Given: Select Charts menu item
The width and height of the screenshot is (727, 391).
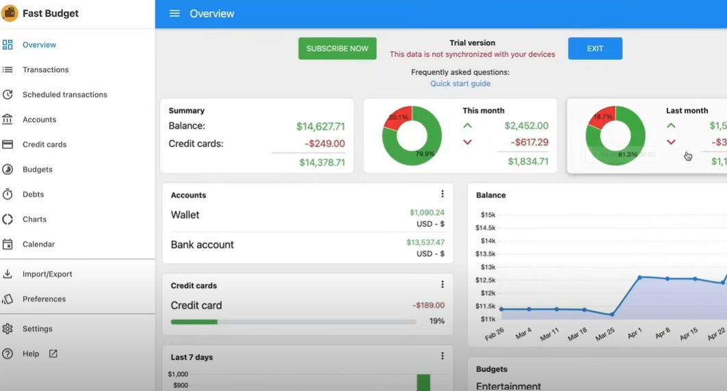Looking at the screenshot, I should pyautogui.click(x=35, y=219).
